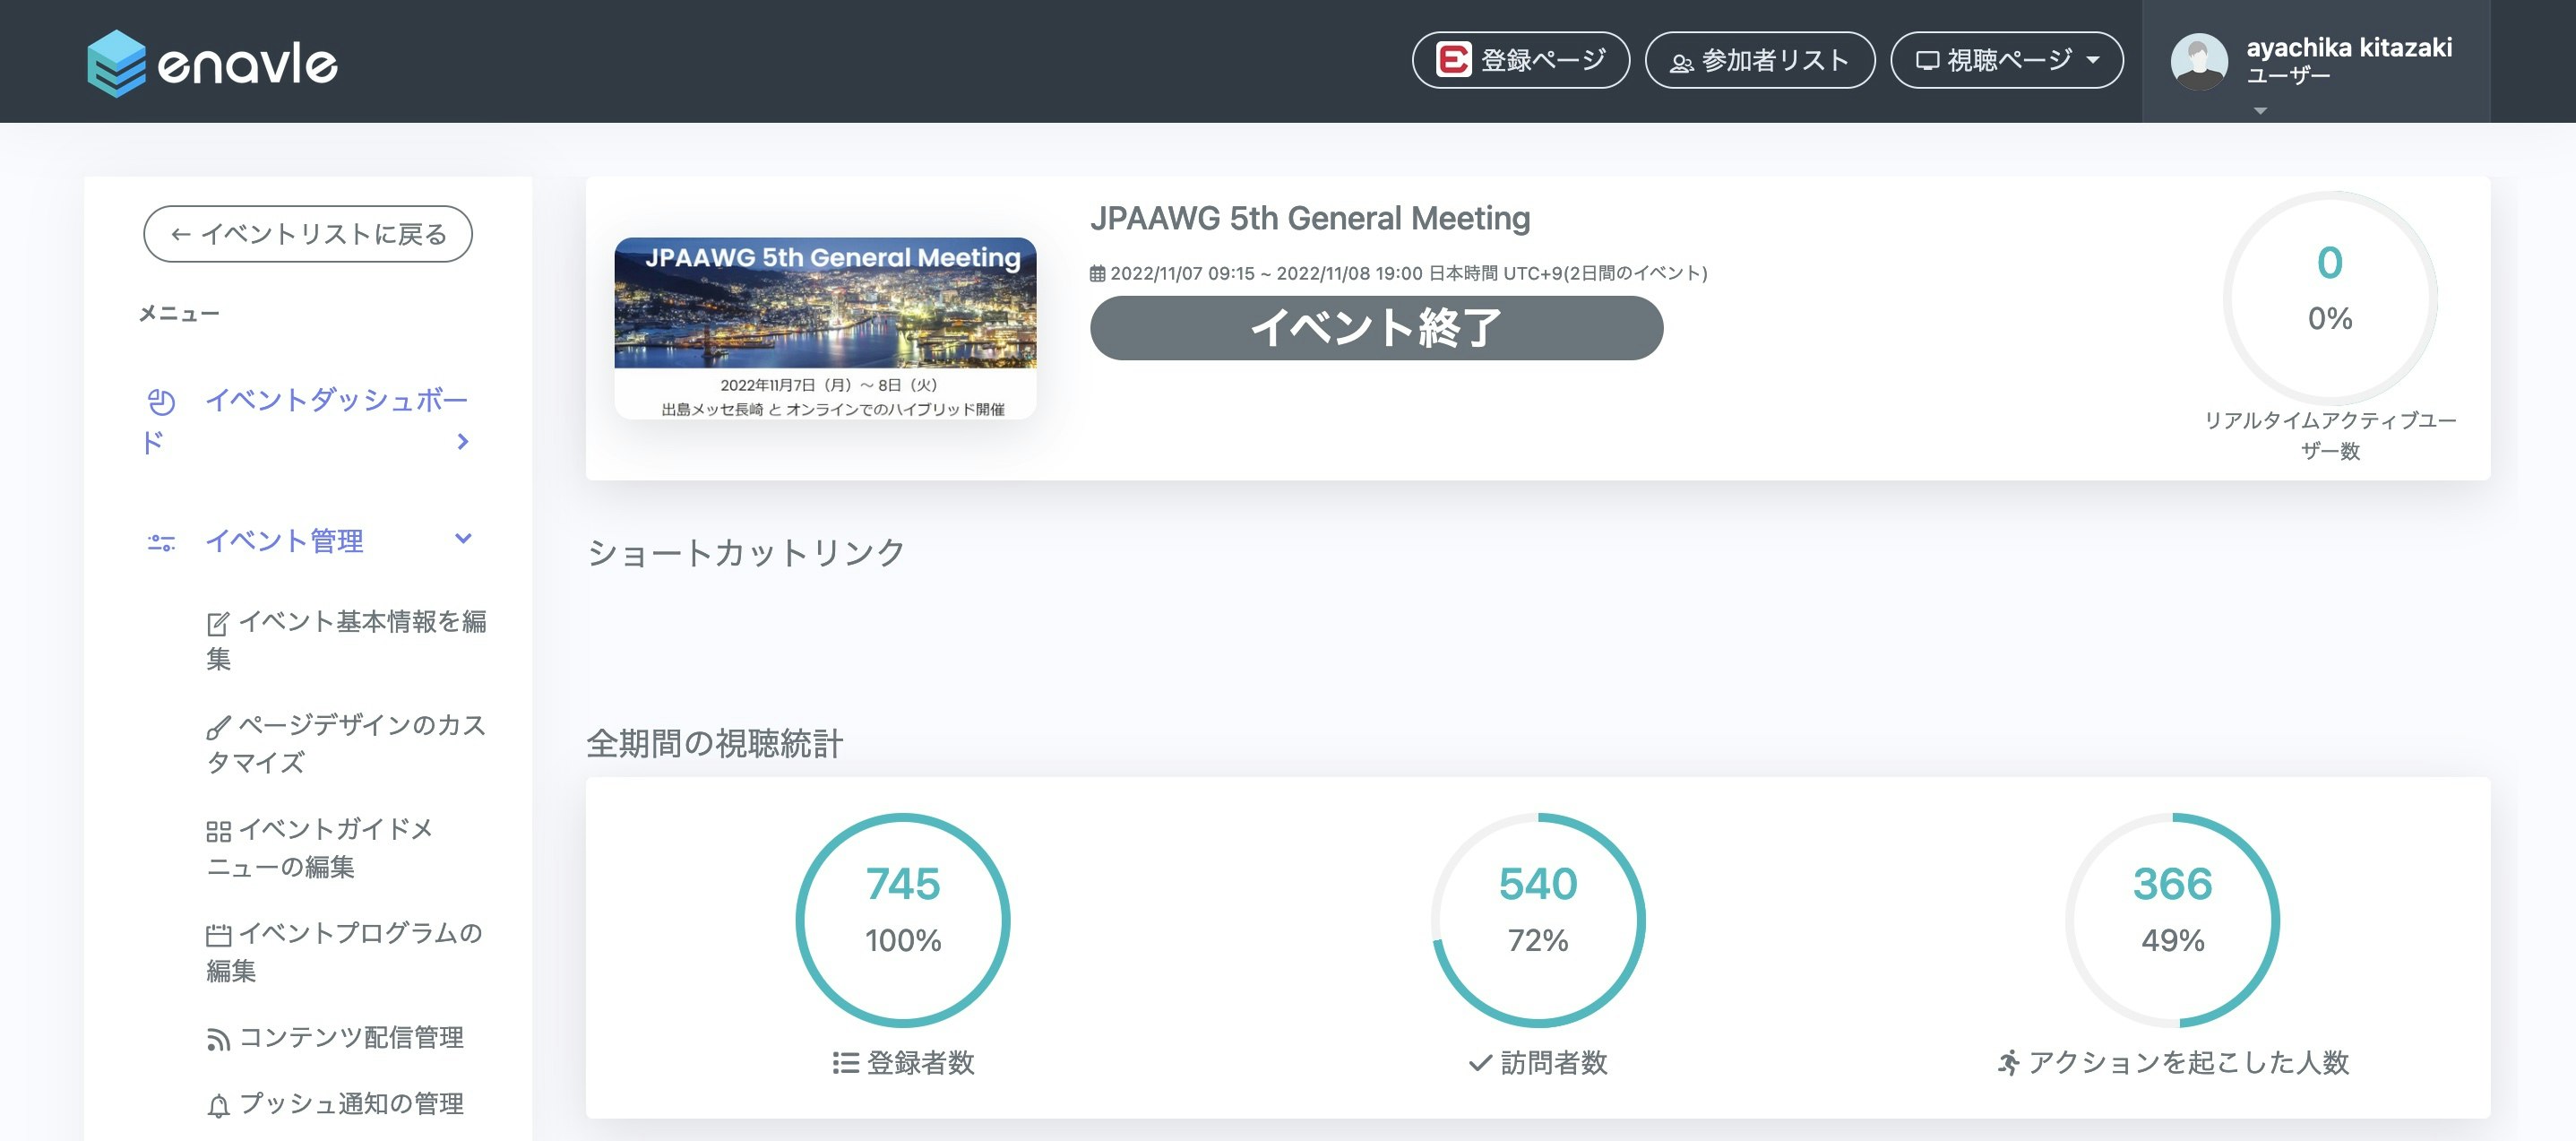2576x1141 pixels.
Task: Click the enavle logo icon
Action: click(117, 63)
